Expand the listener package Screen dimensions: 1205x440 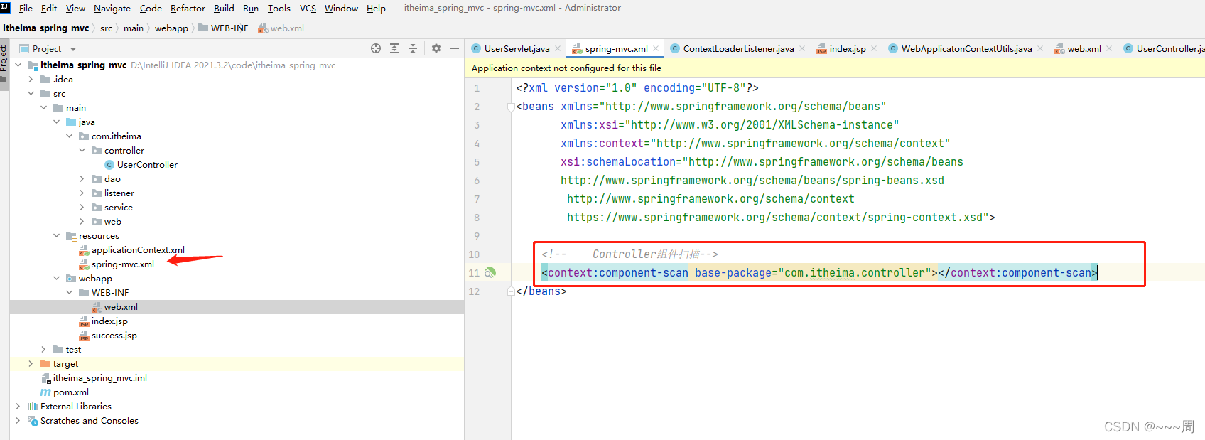[x=82, y=193]
